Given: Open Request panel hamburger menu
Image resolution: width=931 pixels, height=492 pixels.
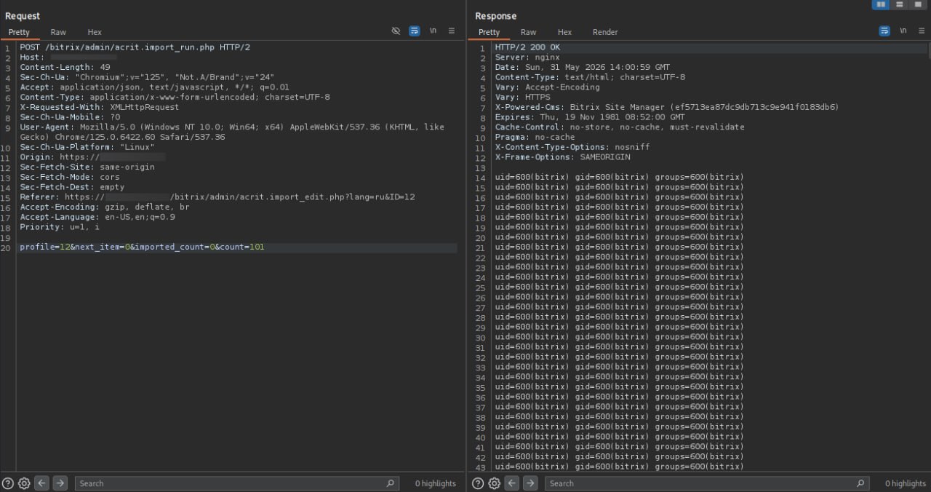Looking at the screenshot, I should point(452,31).
